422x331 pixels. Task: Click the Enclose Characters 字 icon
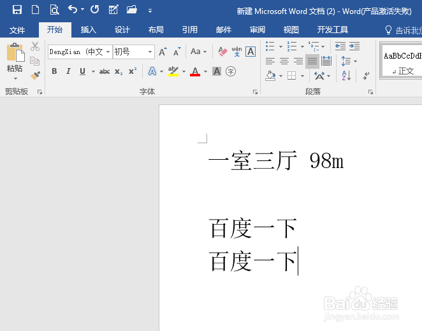pyautogui.click(x=231, y=71)
